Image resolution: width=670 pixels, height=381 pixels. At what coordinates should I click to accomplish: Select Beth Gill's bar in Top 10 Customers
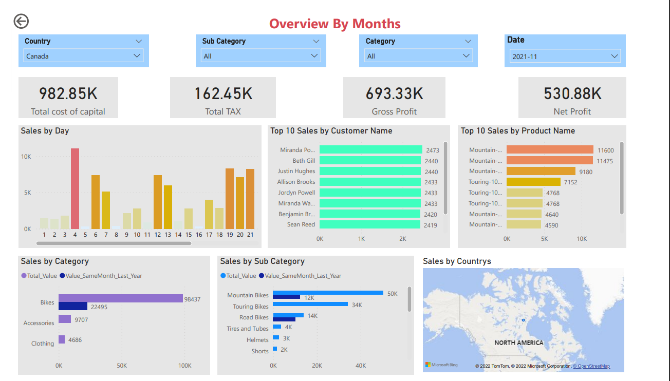click(x=370, y=160)
